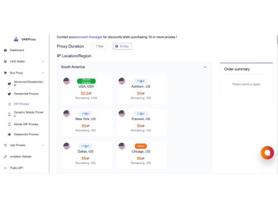Choose the Dallas, US proxy card
The image size is (278, 208).
click(x=86, y=155)
